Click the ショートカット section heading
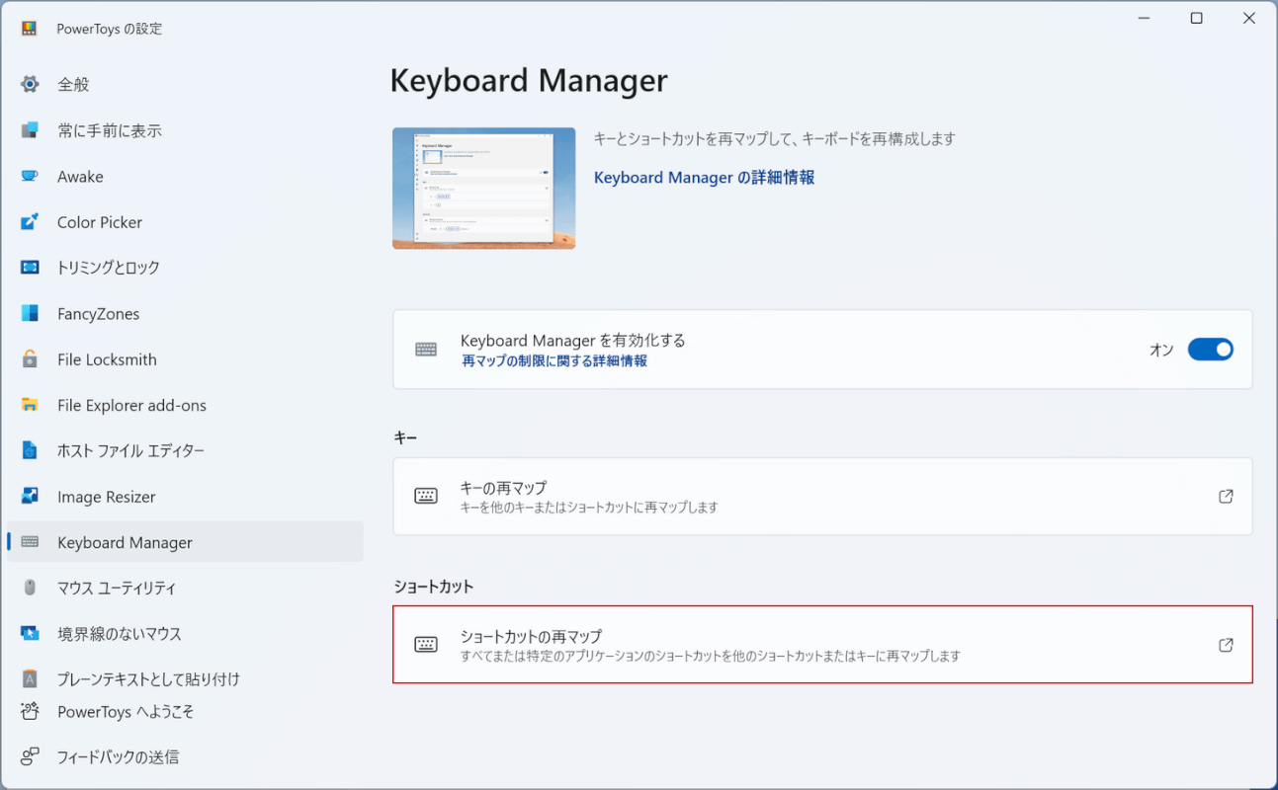The width and height of the screenshot is (1278, 790). pos(434,587)
